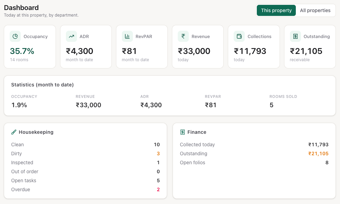The image size is (340, 204).
Task: Click the Overdue count 2
Action: coord(158,190)
